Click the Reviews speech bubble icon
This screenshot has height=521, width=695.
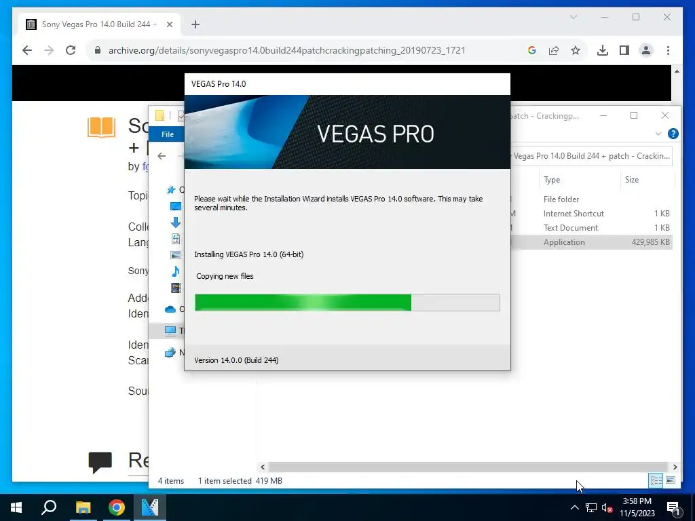pos(100,462)
